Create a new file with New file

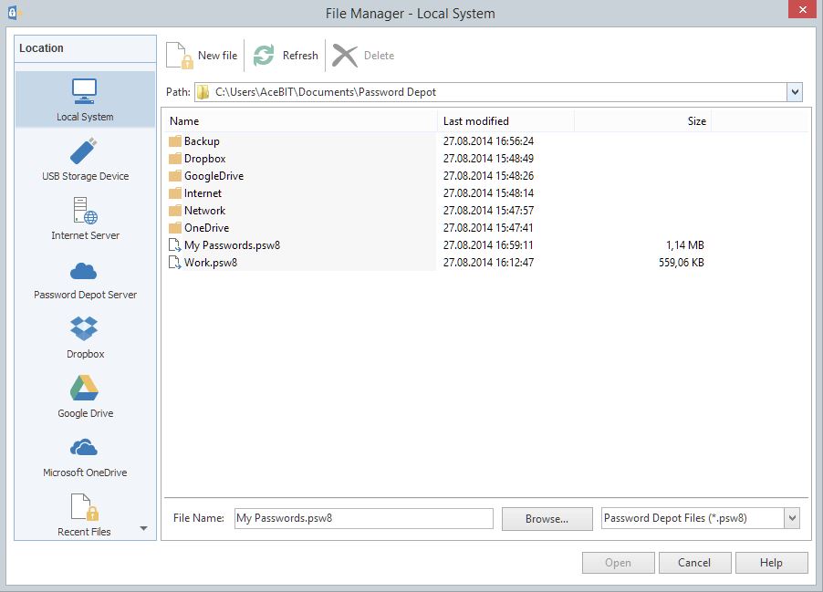[201, 55]
